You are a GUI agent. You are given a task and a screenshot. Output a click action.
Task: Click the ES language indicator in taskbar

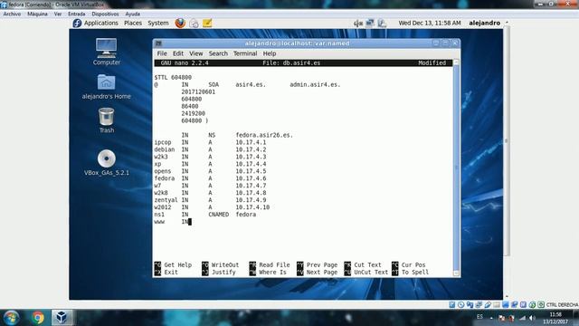(x=479, y=317)
